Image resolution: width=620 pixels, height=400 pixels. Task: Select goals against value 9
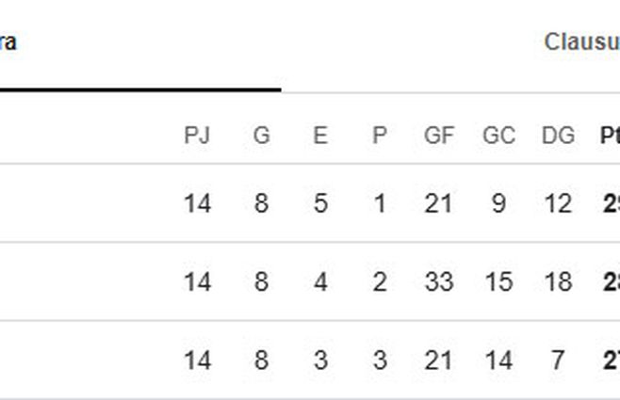(498, 204)
